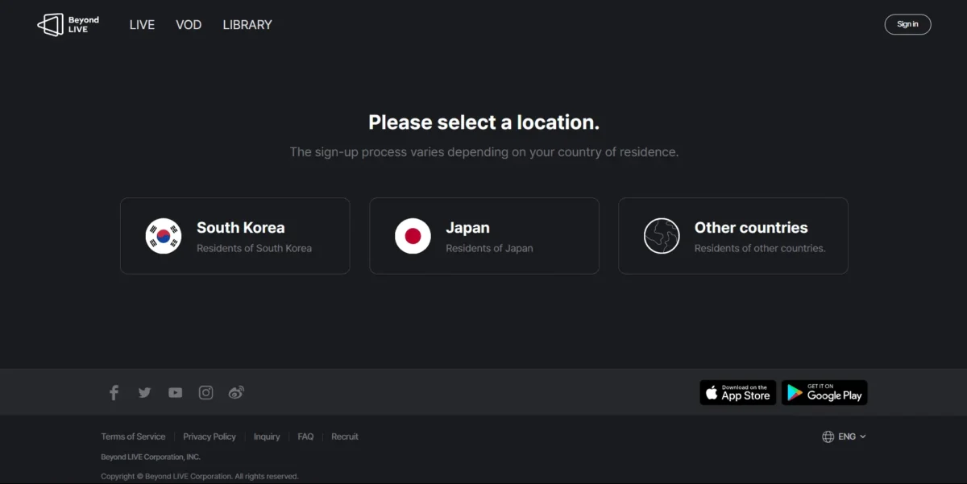Open the Weibo social icon
Image resolution: width=967 pixels, height=484 pixels.
pyautogui.click(x=236, y=393)
